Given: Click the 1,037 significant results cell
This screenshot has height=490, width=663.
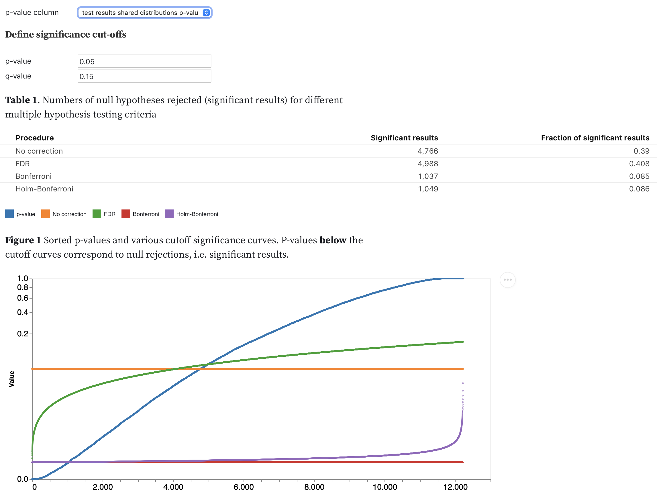Looking at the screenshot, I should tap(428, 177).
